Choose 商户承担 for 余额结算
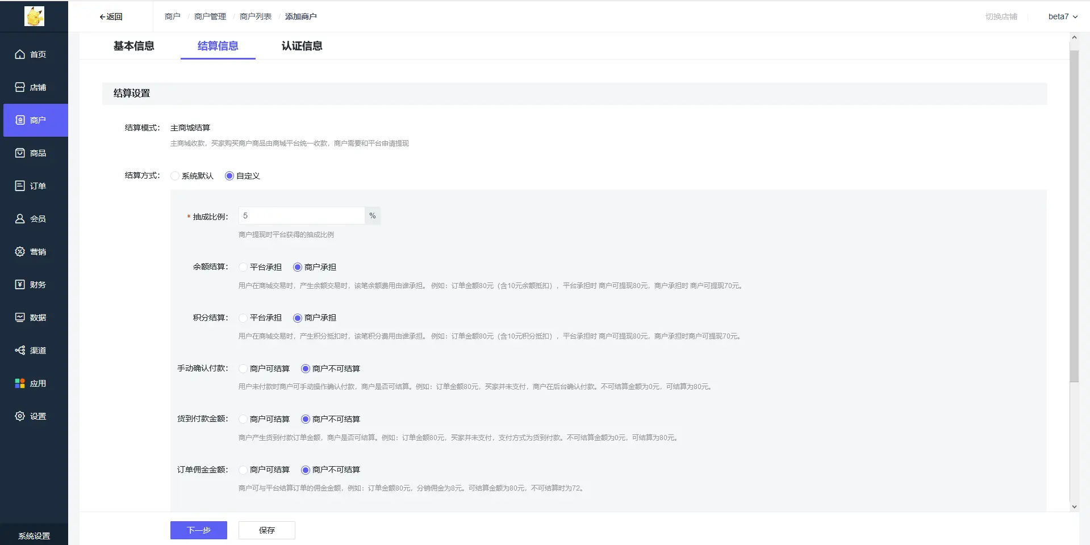1090x545 pixels. [x=298, y=267]
